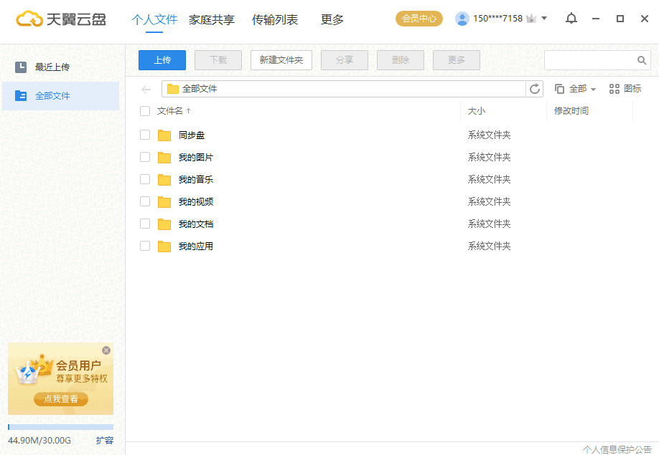Click the 上传 upload button

pyautogui.click(x=162, y=59)
